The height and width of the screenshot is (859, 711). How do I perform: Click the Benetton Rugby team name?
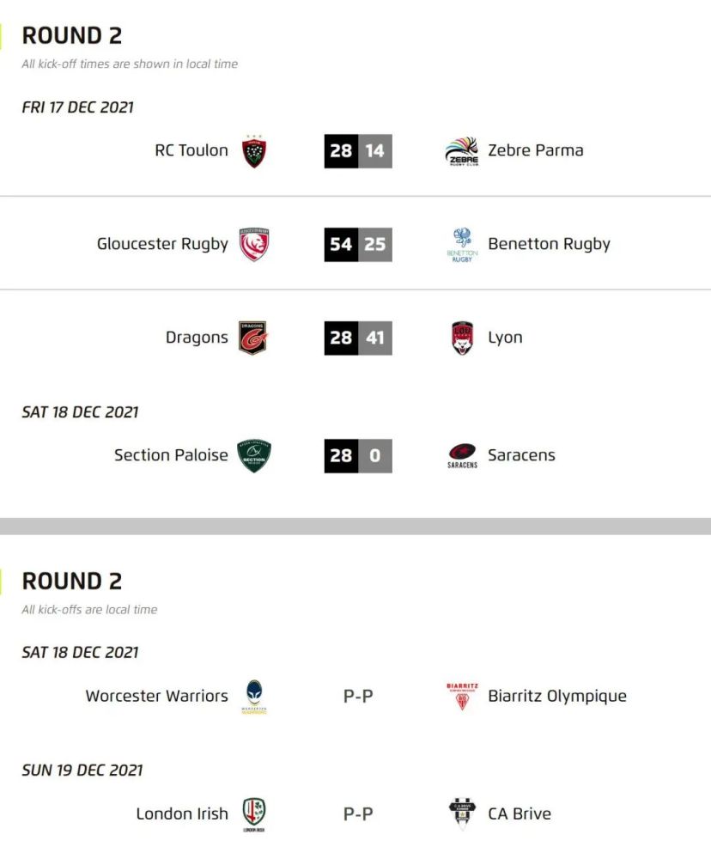click(549, 244)
